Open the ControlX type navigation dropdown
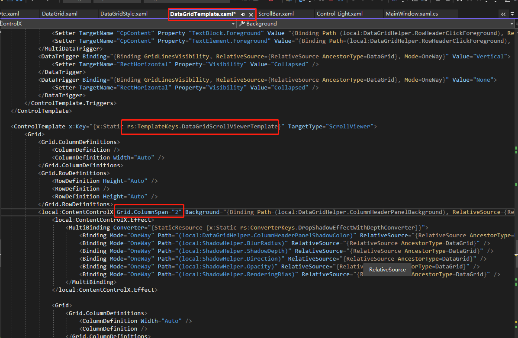The image size is (518, 338). pos(233,24)
